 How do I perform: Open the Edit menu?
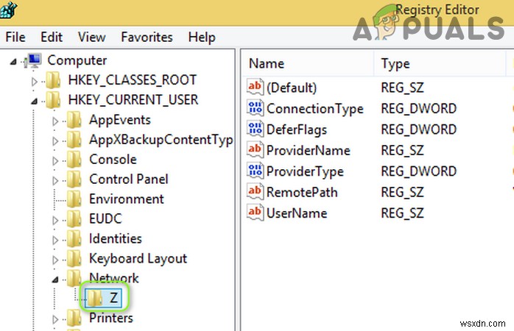52,37
